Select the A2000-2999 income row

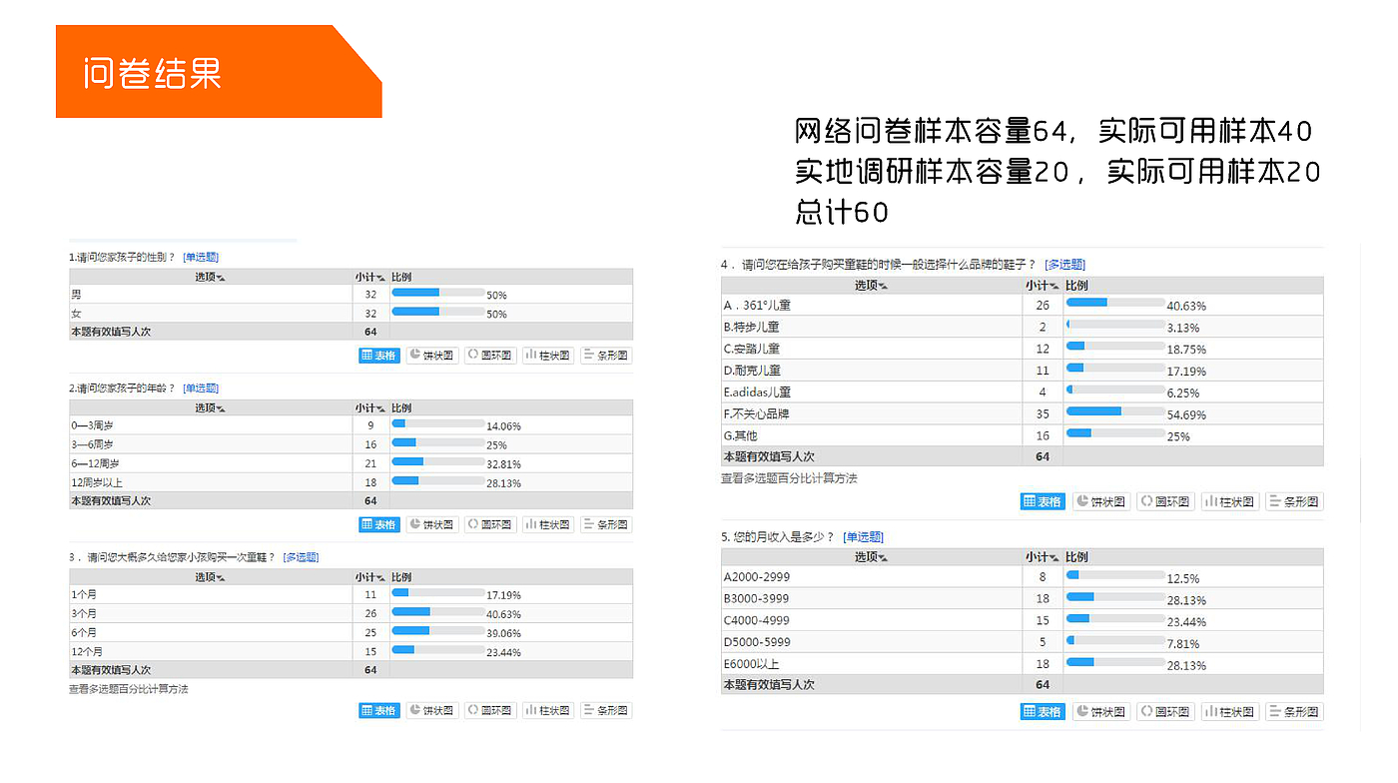(1023, 577)
